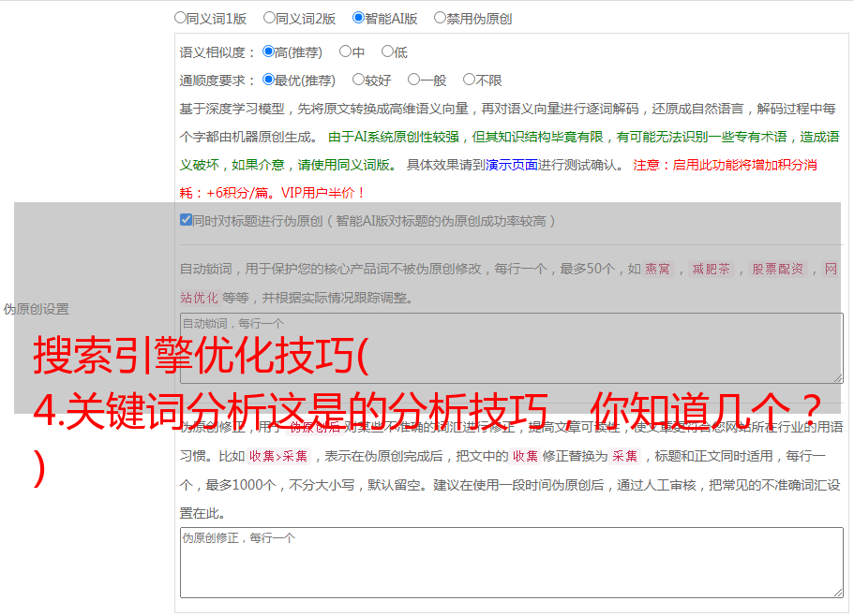Image resolution: width=854 pixels, height=616 pixels.
Task: Set 通顺度要求 to 最优(推荐)
Action: (x=268, y=80)
